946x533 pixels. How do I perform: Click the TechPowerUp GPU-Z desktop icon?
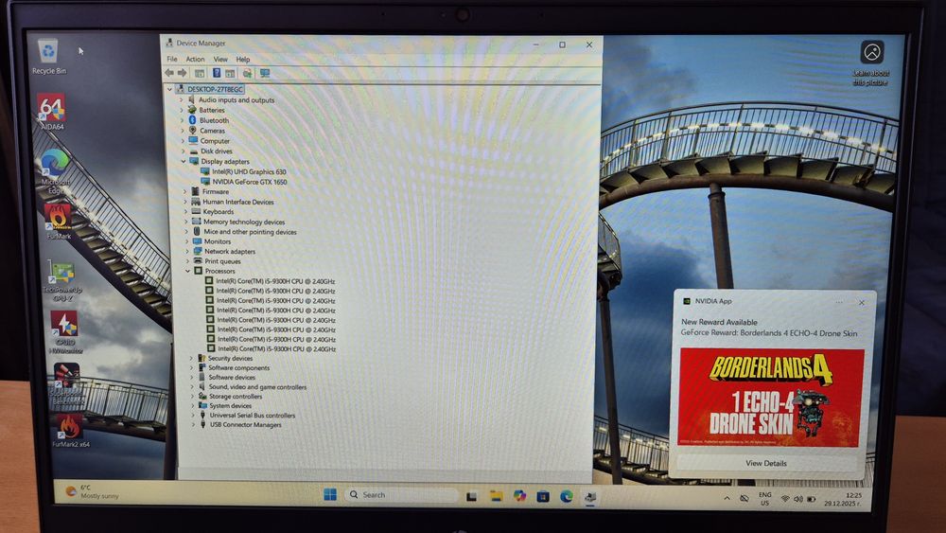[x=62, y=281]
